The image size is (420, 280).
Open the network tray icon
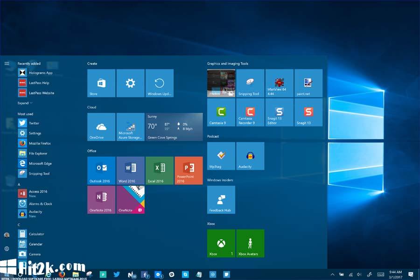point(350,274)
